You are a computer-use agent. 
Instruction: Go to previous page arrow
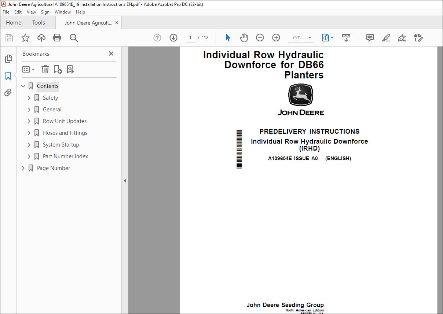pyautogui.click(x=157, y=38)
